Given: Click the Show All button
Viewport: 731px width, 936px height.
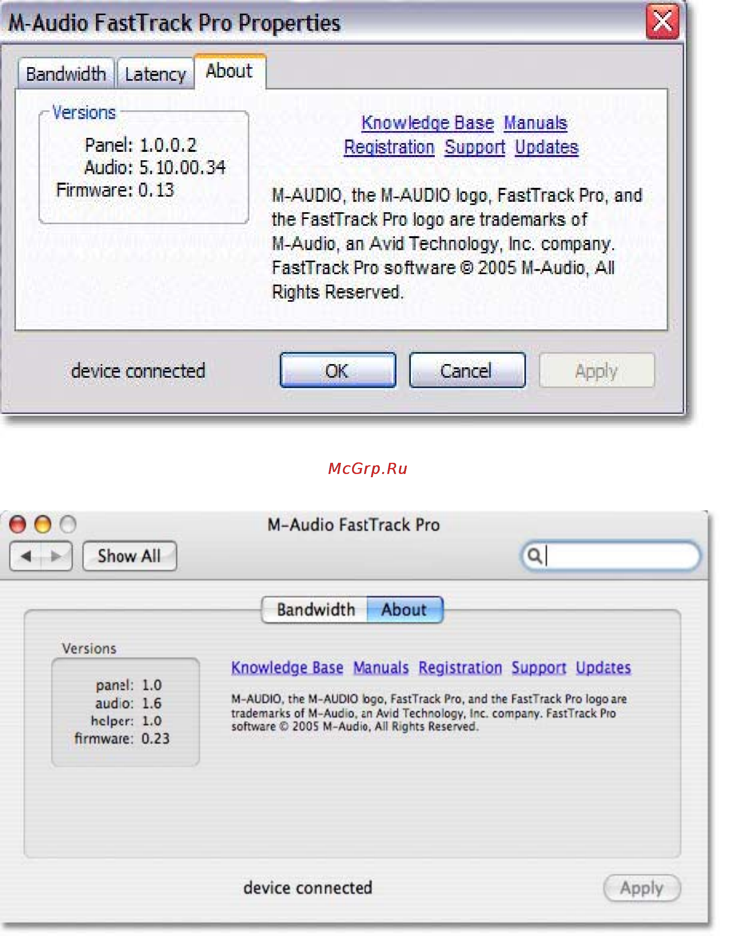Looking at the screenshot, I should coord(129,556).
